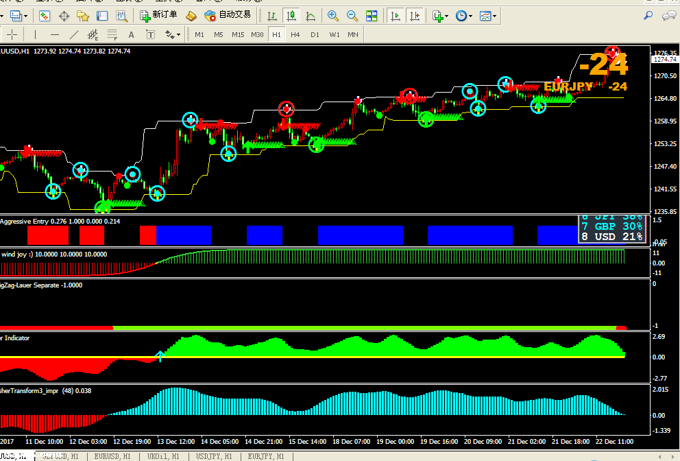Select the Fibonacci retracement tool
The height and width of the screenshot is (461, 680).
pyautogui.click(x=112, y=35)
